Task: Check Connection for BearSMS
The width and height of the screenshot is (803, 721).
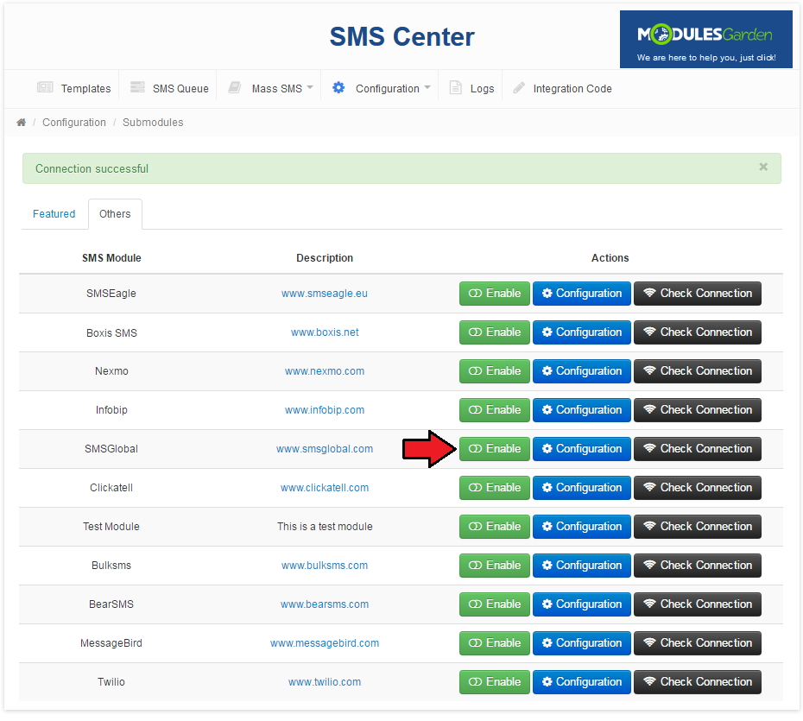Action: click(698, 604)
